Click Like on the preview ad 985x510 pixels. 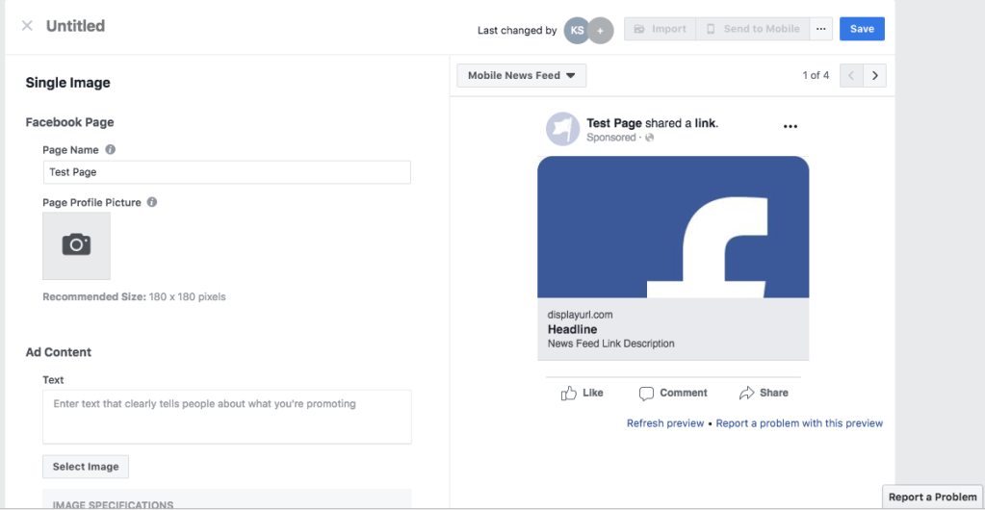coord(582,394)
